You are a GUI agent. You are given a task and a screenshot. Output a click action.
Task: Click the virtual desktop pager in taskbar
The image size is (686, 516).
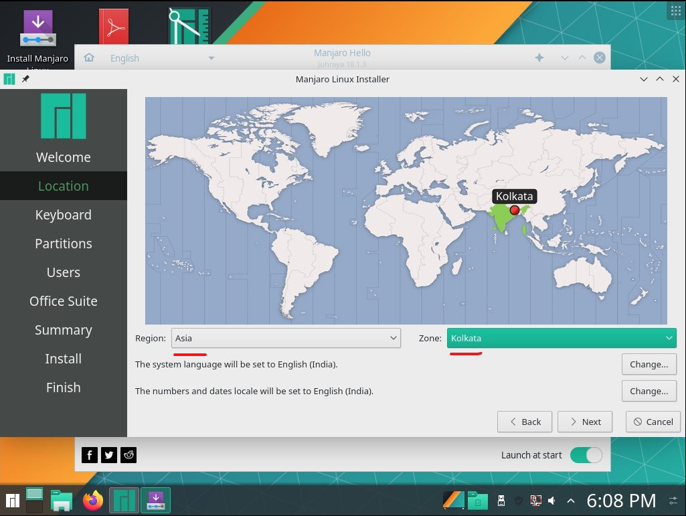34,500
